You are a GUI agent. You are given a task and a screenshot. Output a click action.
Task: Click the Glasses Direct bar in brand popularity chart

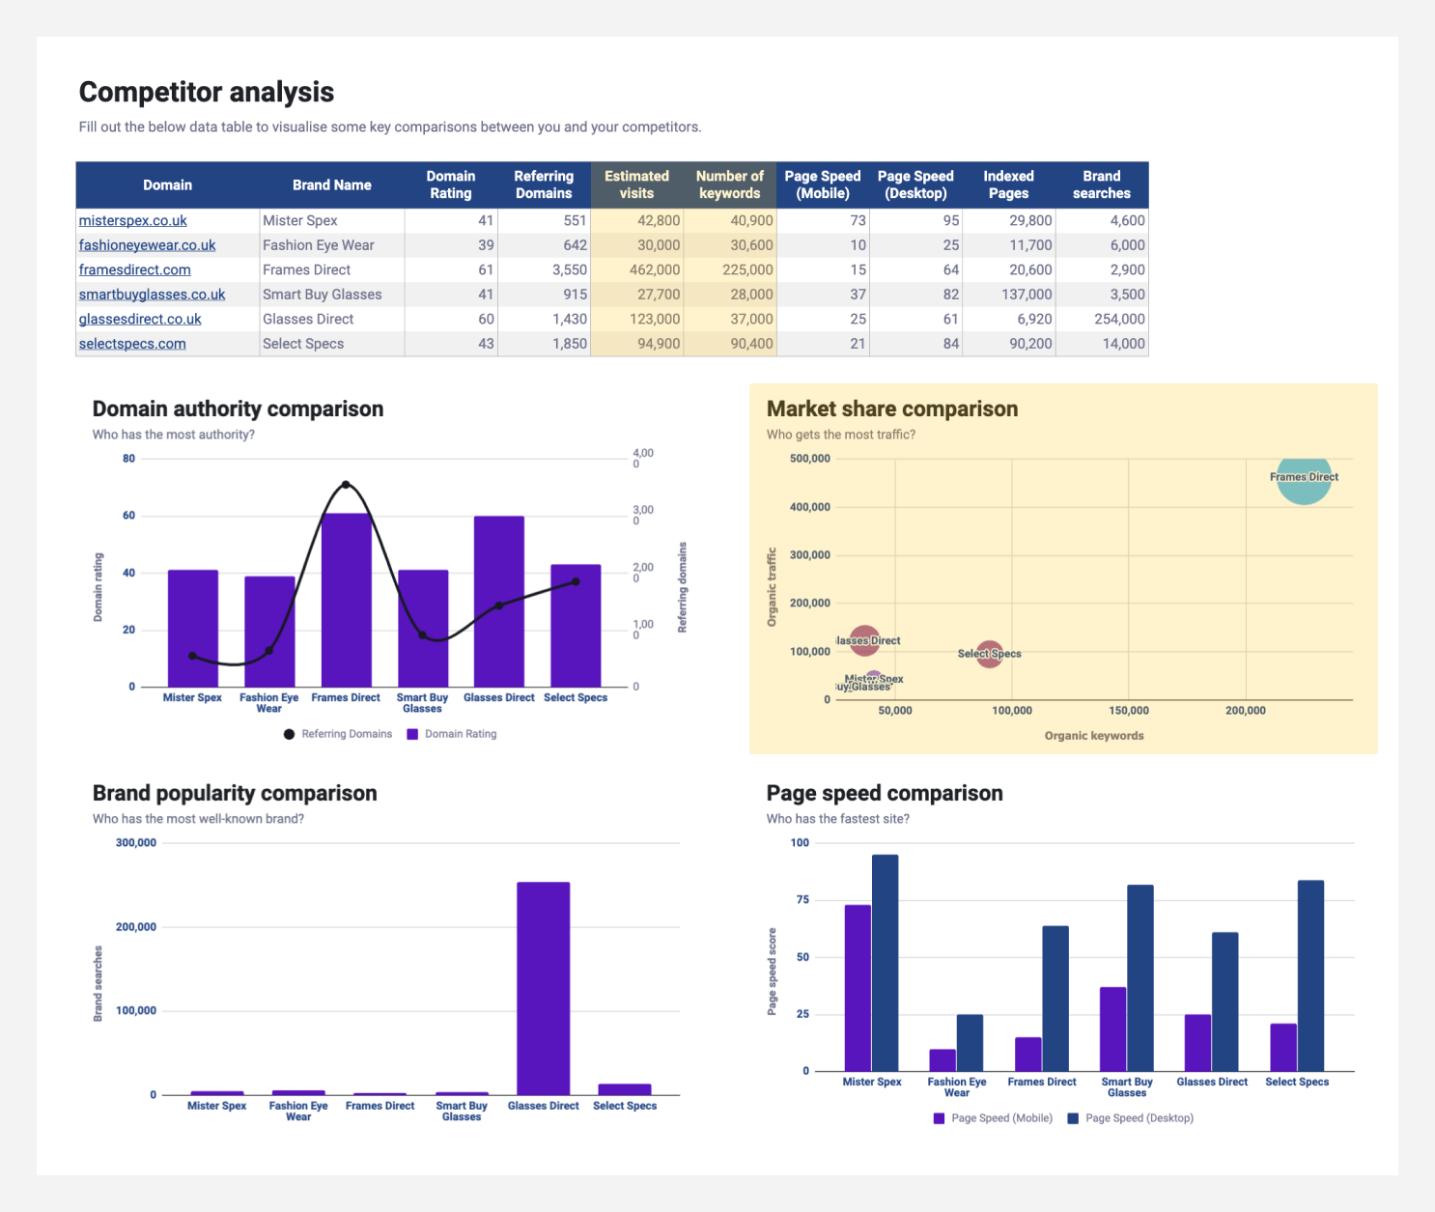(544, 988)
